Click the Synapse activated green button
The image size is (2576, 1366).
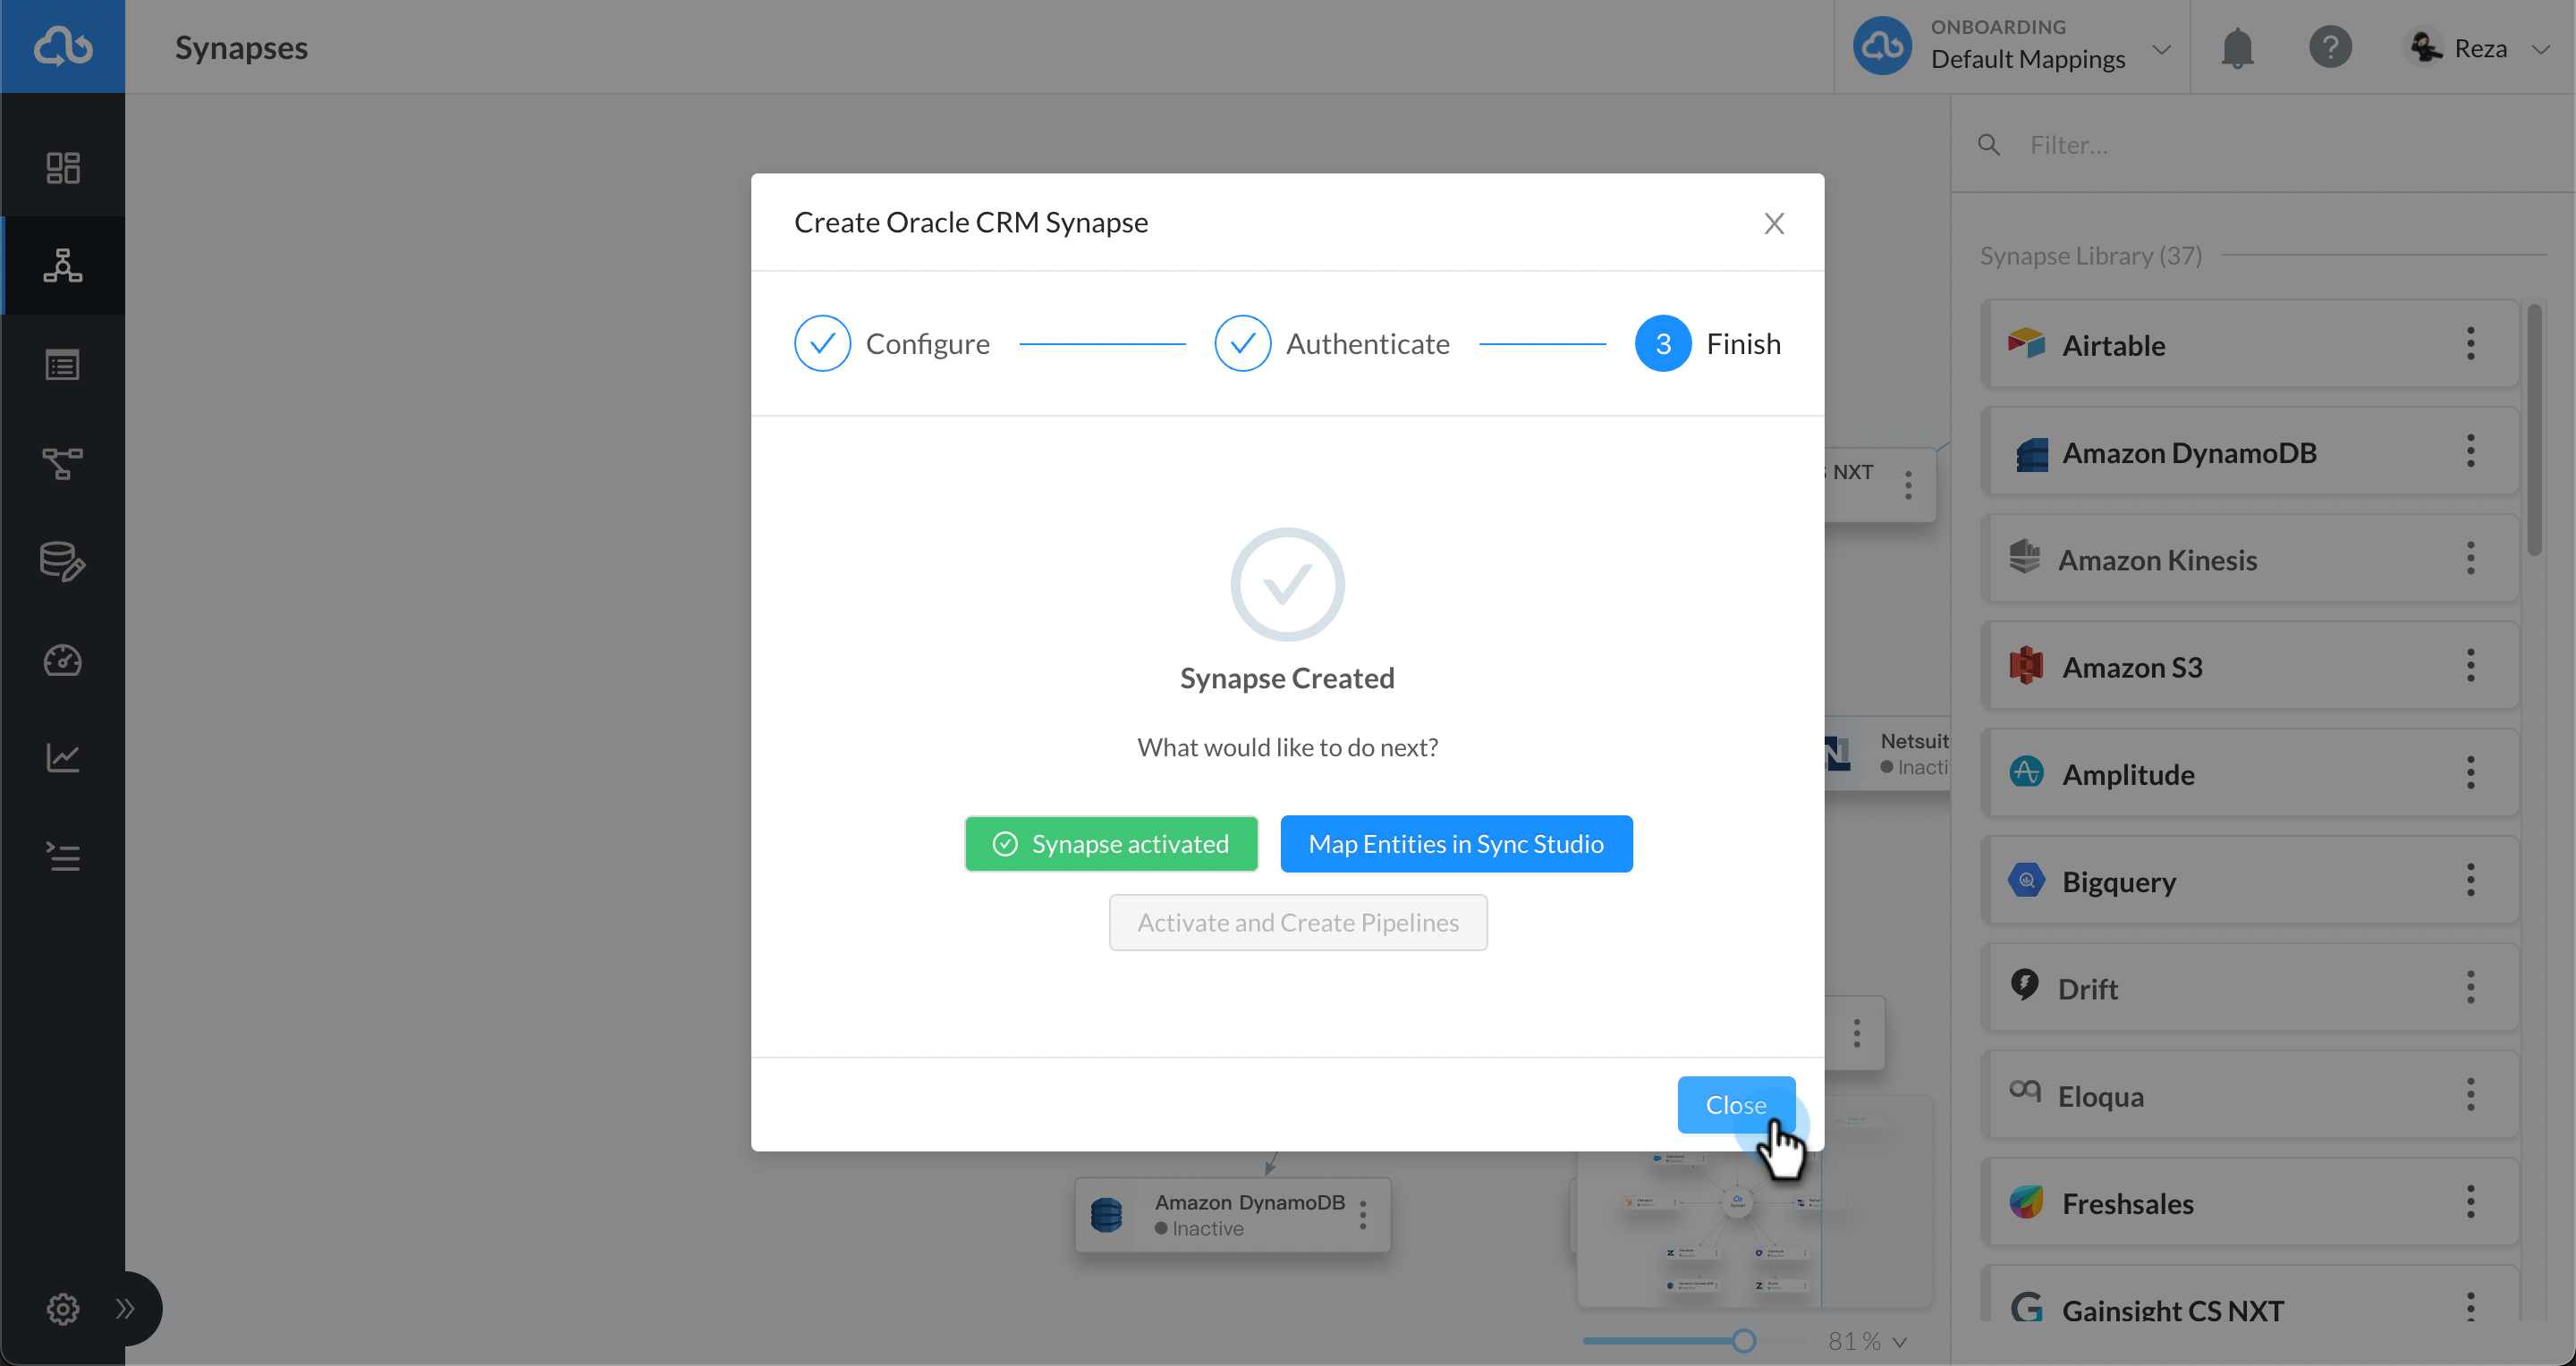[x=1111, y=843]
